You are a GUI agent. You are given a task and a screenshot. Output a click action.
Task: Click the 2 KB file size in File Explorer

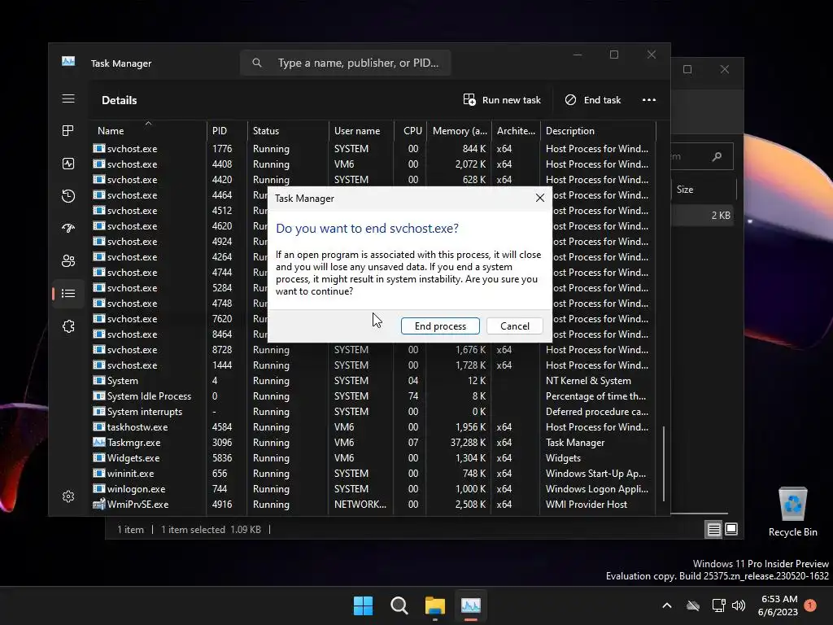click(x=721, y=215)
